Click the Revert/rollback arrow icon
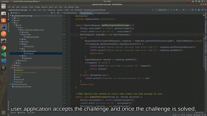This screenshot has height=116, width=207. click(195, 10)
